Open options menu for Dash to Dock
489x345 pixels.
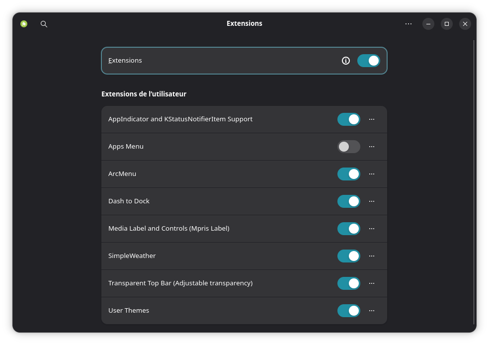372,201
